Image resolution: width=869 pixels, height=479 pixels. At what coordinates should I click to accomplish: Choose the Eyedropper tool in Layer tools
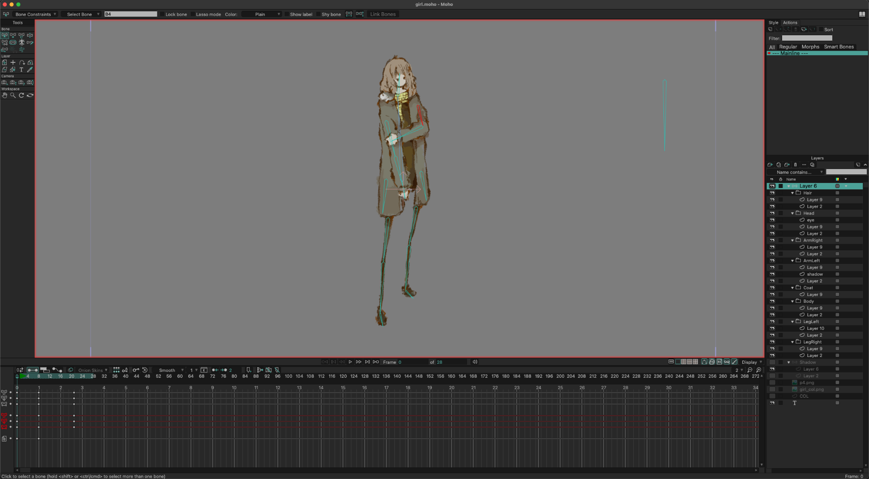click(30, 70)
